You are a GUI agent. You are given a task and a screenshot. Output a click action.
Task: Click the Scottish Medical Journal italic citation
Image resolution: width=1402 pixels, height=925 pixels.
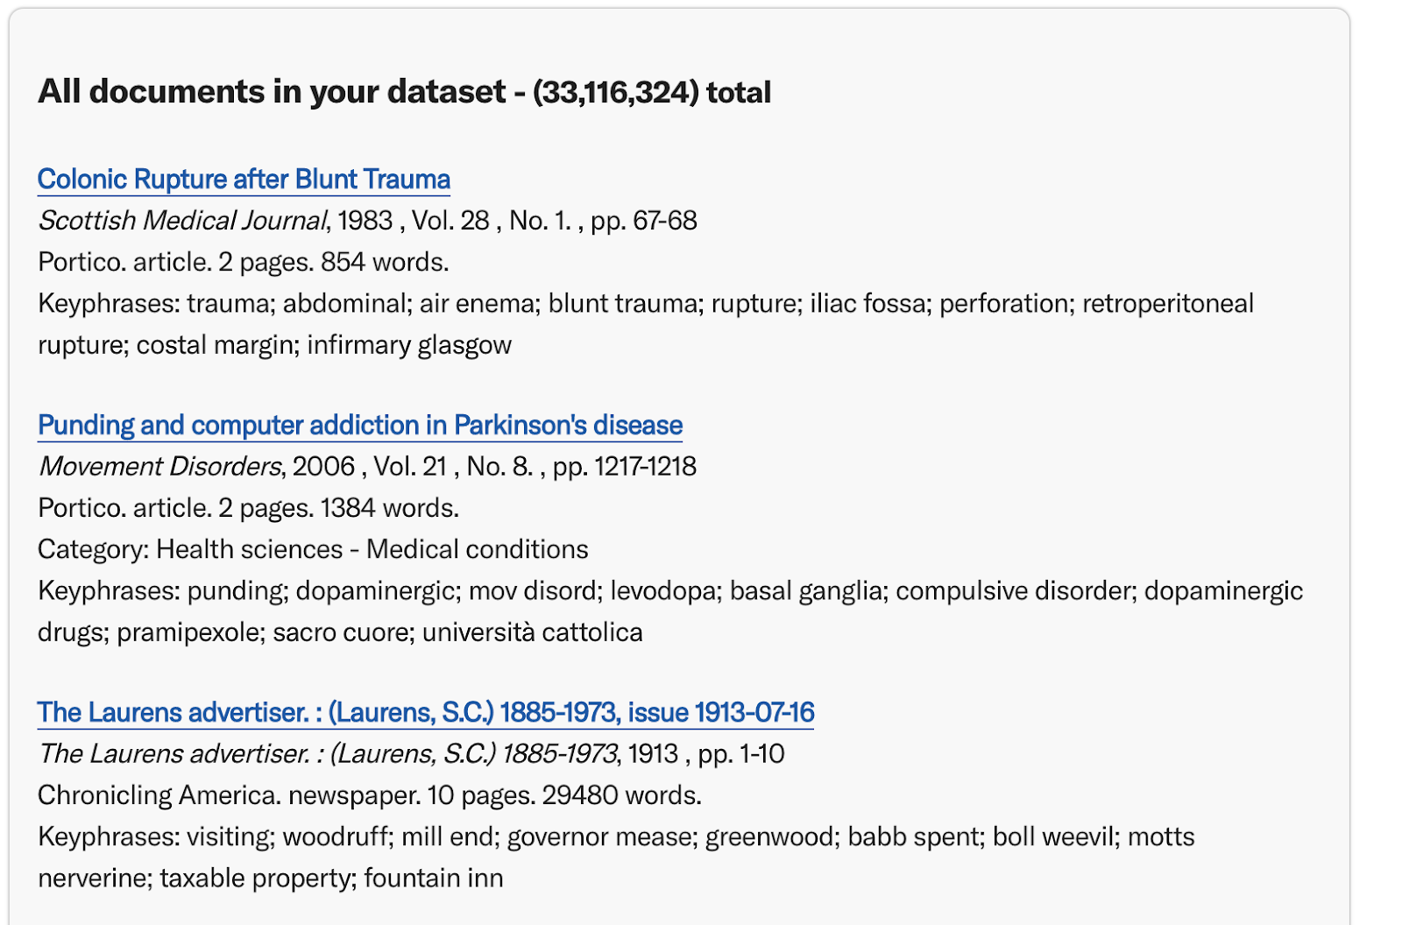[x=182, y=221]
